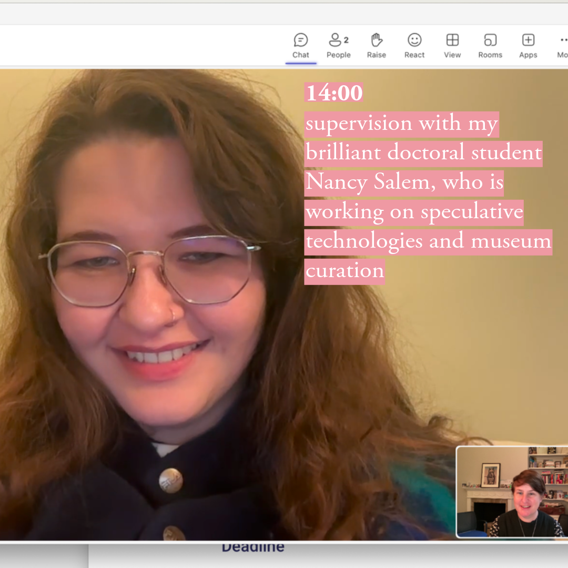Viewport: 568px width, 568px height.
Task: Open the Chat panel
Action: [x=301, y=46]
